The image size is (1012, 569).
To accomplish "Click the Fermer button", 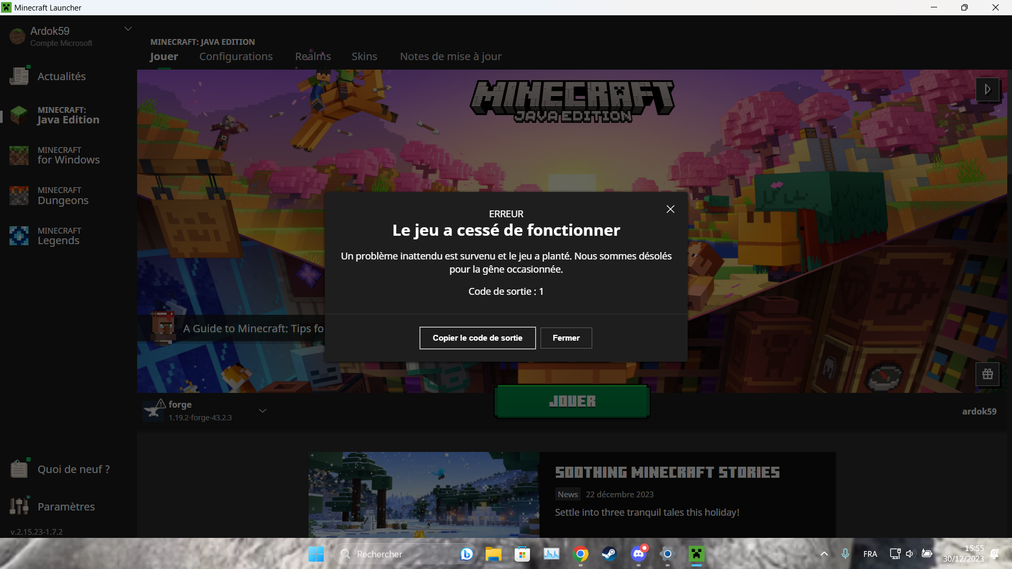I will pos(566,338).
